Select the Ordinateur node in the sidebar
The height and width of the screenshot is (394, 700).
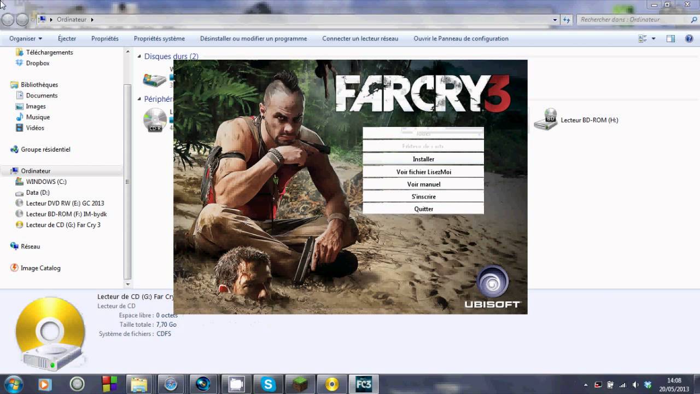[x=36, y=171]
